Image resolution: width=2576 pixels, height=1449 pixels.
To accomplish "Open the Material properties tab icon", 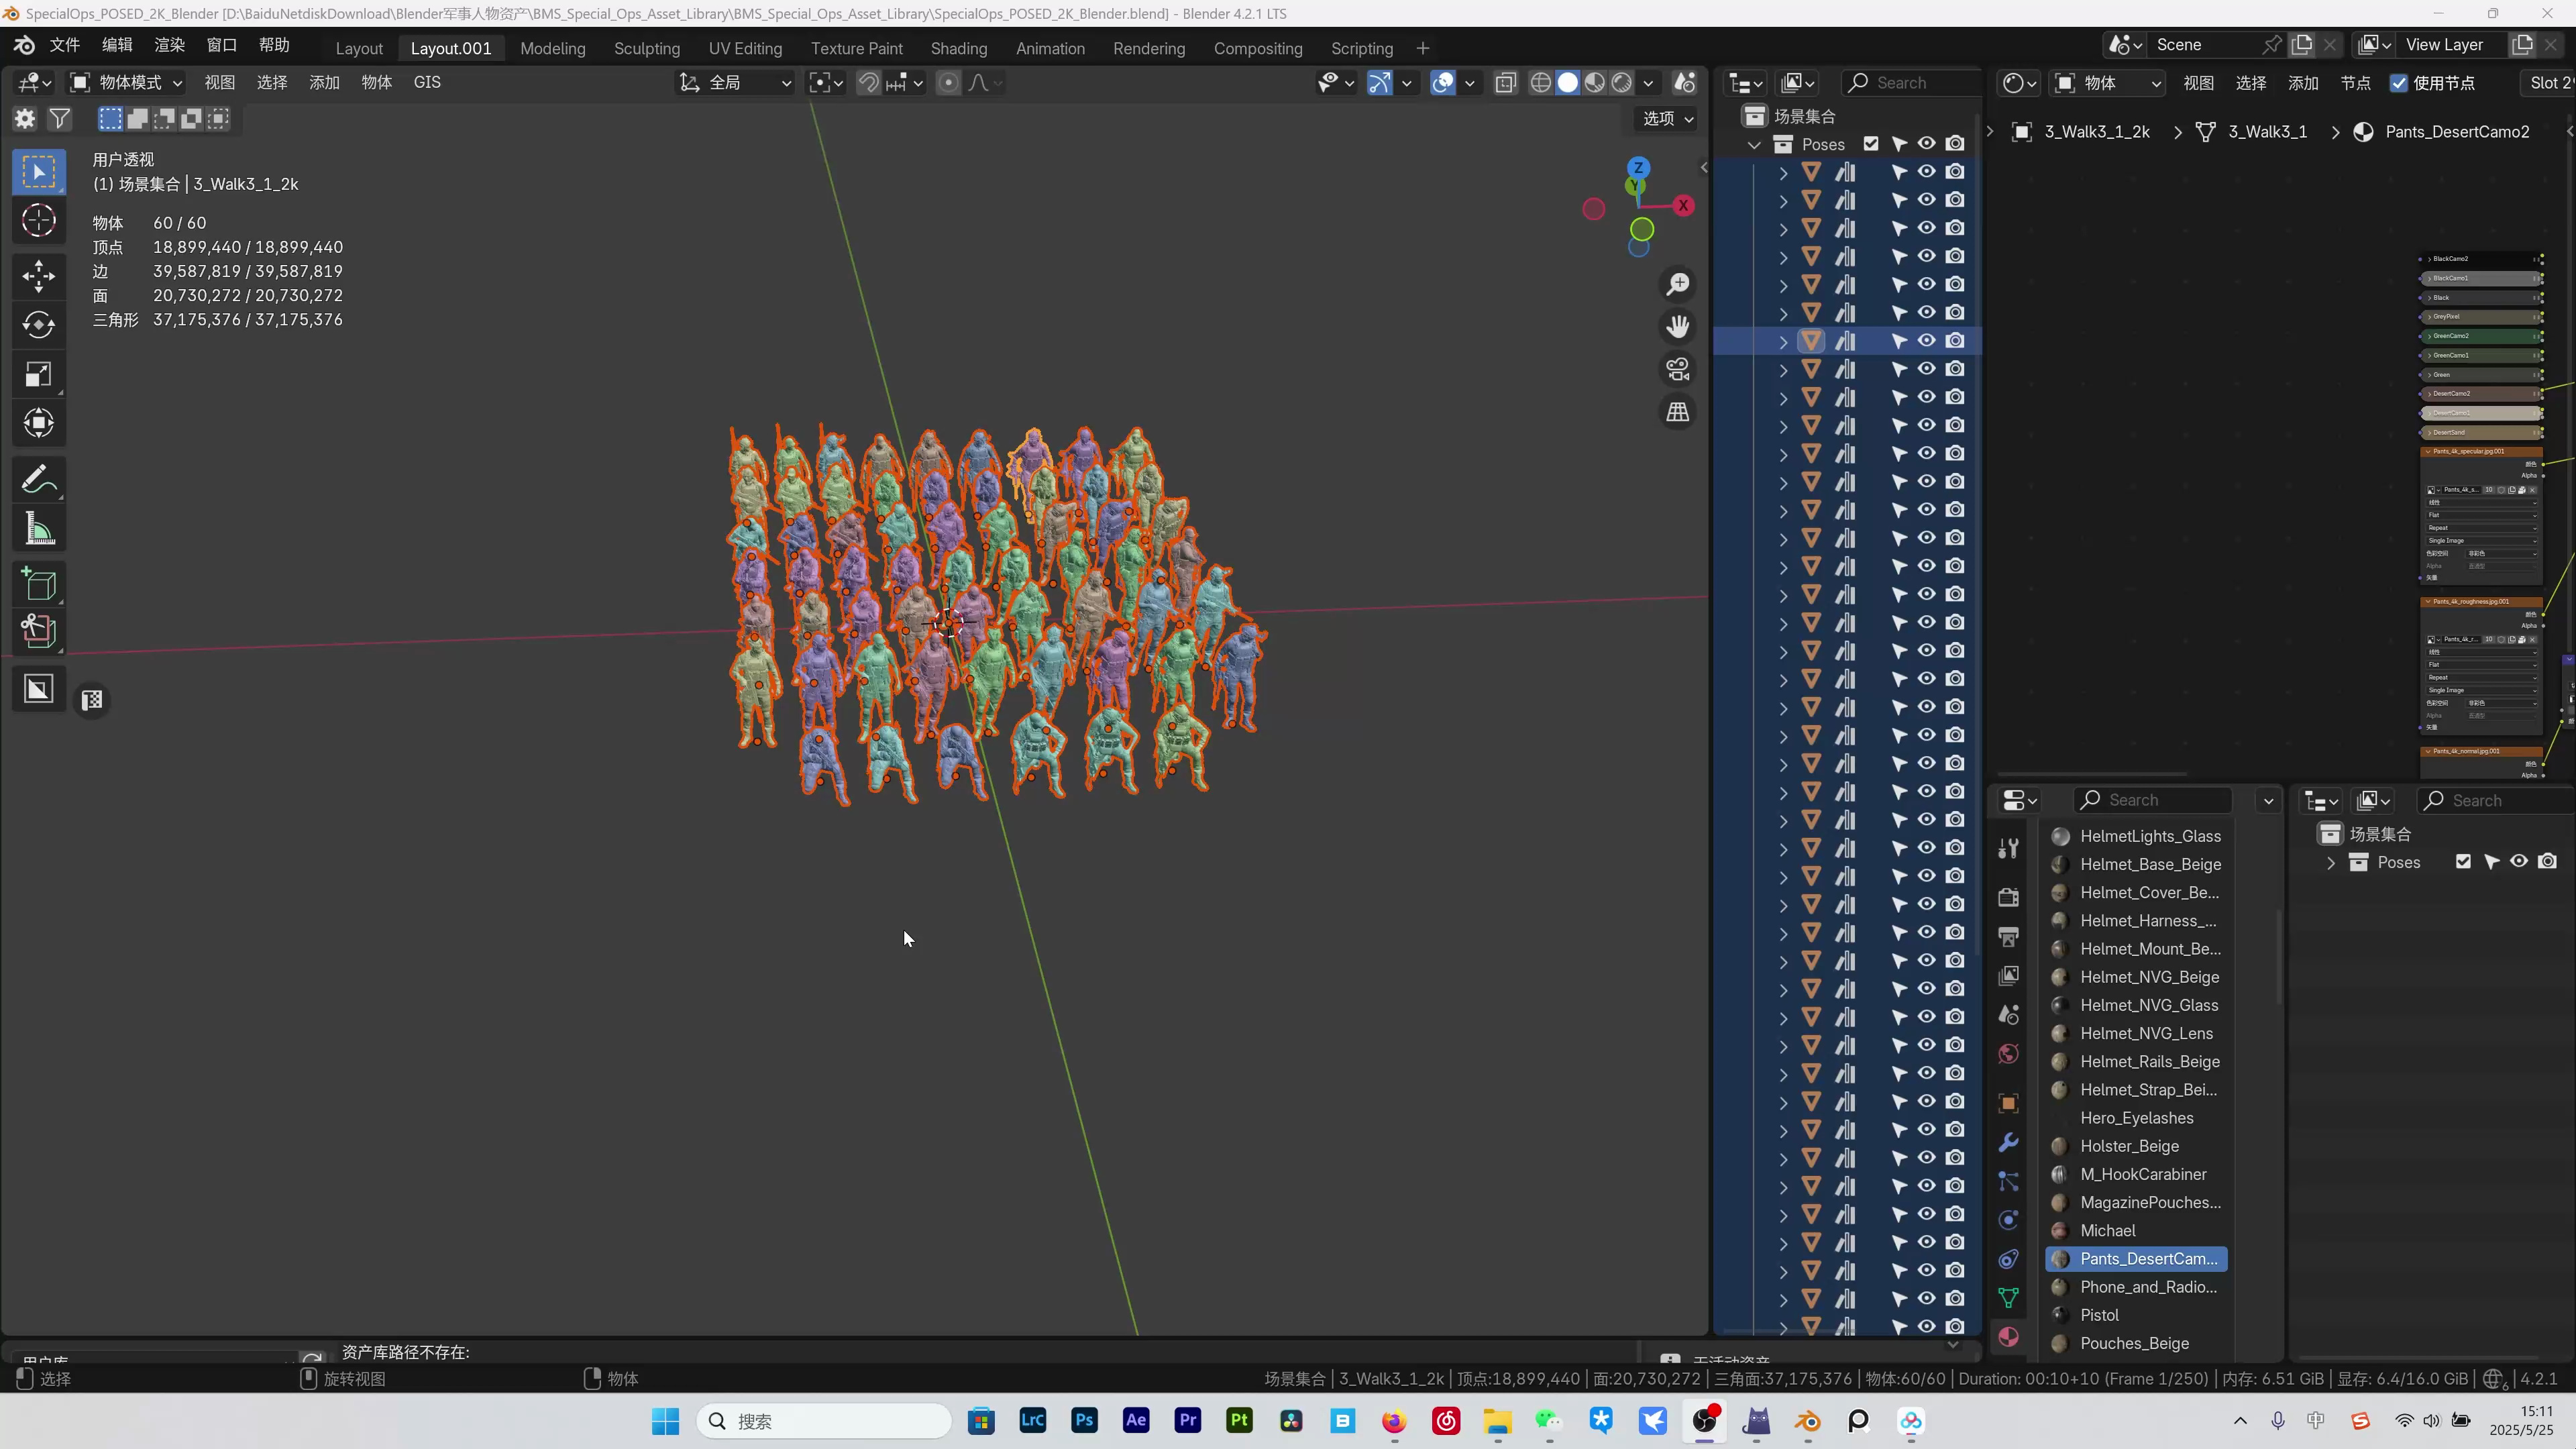I will [x=2008, y=1337].
